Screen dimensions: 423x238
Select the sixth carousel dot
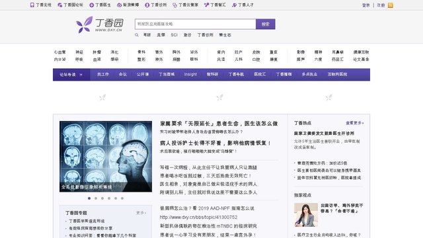point(122,198)
